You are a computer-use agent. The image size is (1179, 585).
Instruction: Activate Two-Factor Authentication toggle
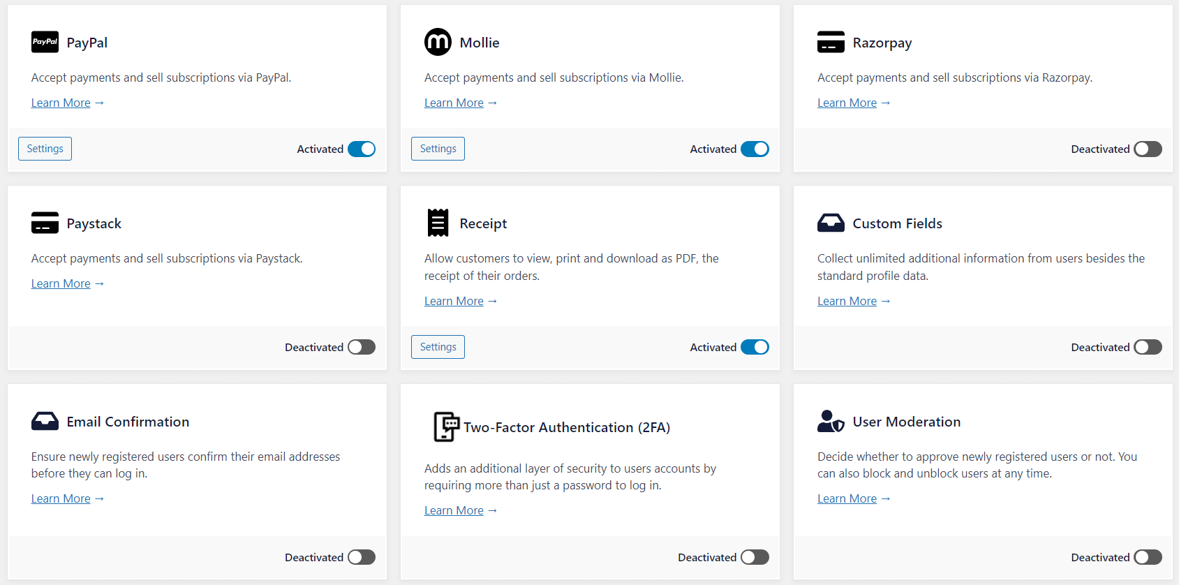click(x=755, y=557)
